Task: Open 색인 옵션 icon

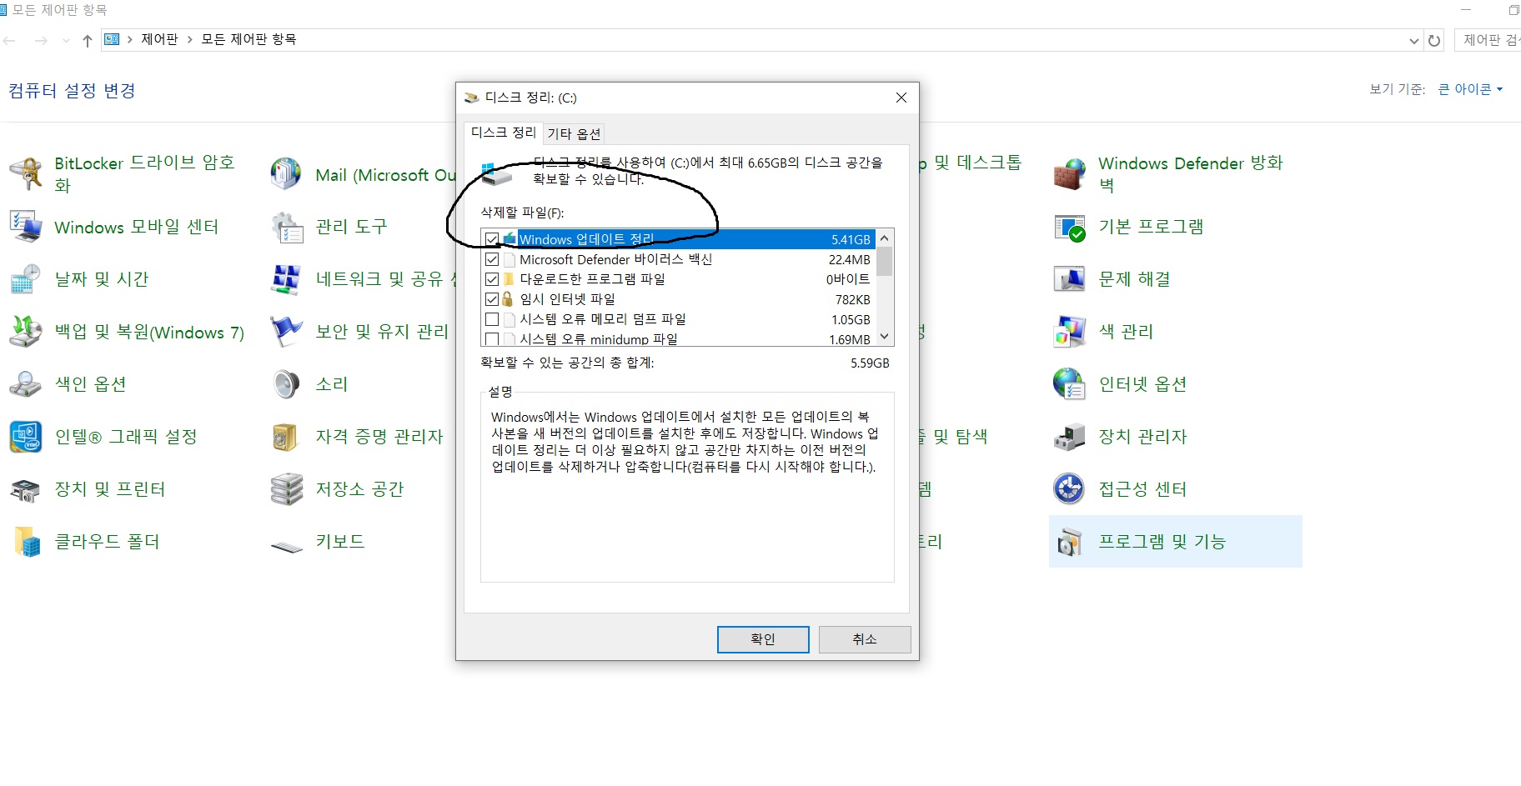Action: [x=26, y=384]
